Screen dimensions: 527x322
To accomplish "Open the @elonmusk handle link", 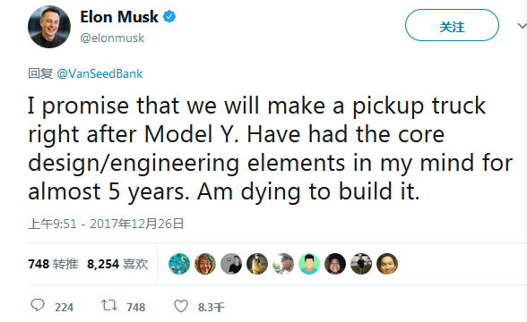I will (112, 38).
